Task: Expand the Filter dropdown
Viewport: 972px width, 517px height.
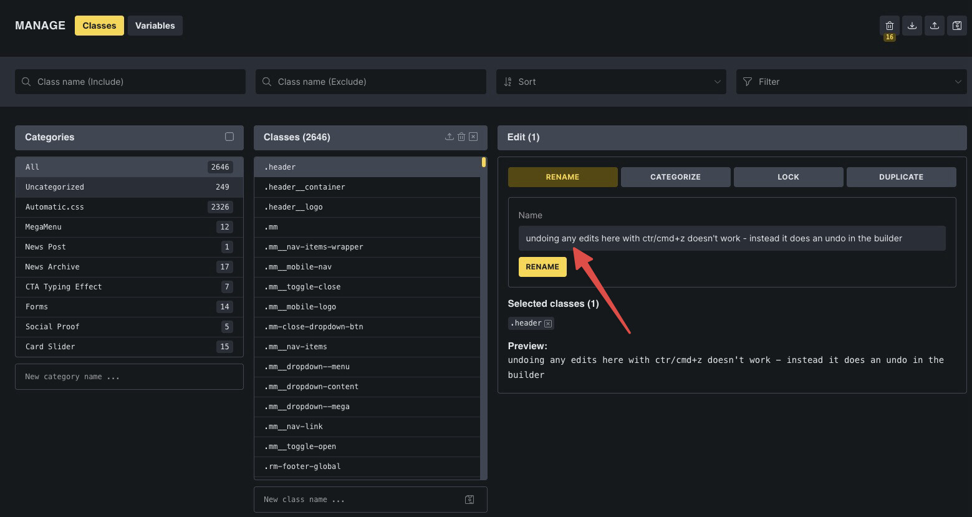Action: pos(851,82)
